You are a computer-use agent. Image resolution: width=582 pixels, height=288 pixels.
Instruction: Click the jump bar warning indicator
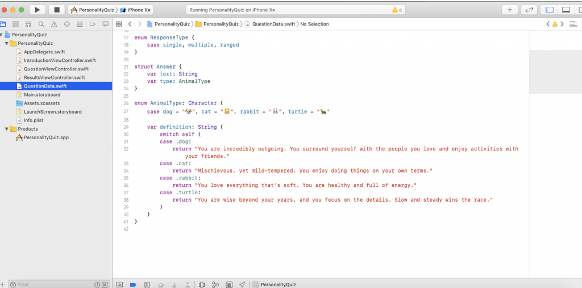555,24
